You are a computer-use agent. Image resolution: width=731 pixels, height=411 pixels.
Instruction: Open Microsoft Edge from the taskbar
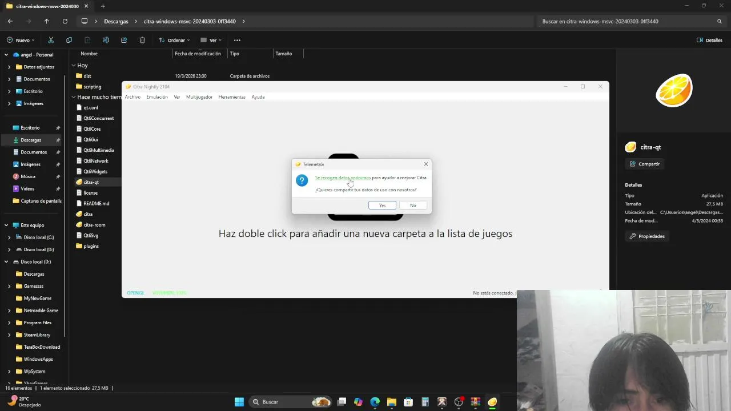[x=375, y=402]
